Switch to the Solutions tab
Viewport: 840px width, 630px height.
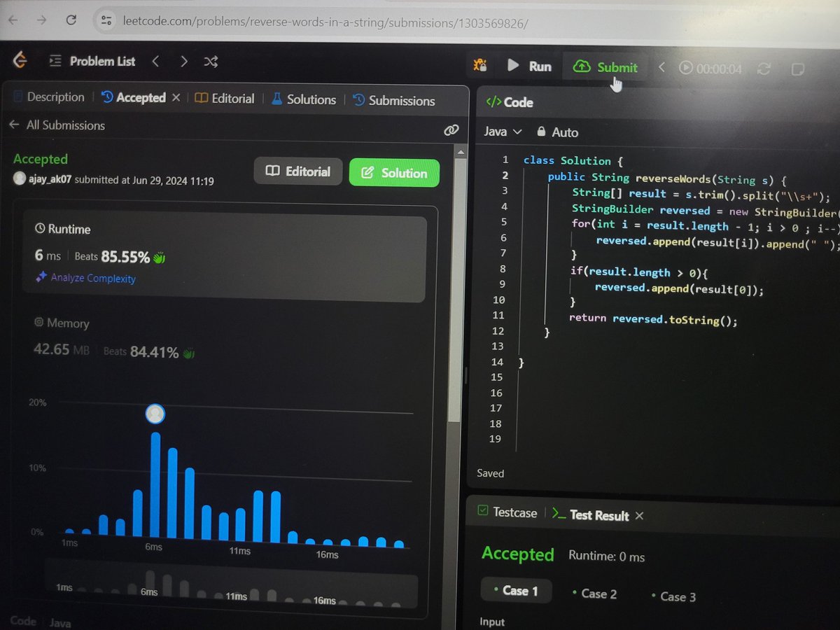(303, 99)
